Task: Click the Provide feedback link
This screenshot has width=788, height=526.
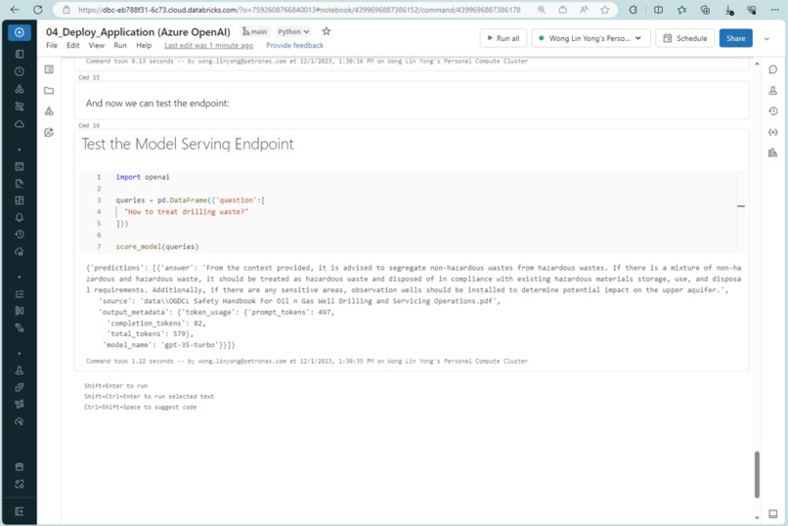Action: pyautogui.click(x=295, y=45)
